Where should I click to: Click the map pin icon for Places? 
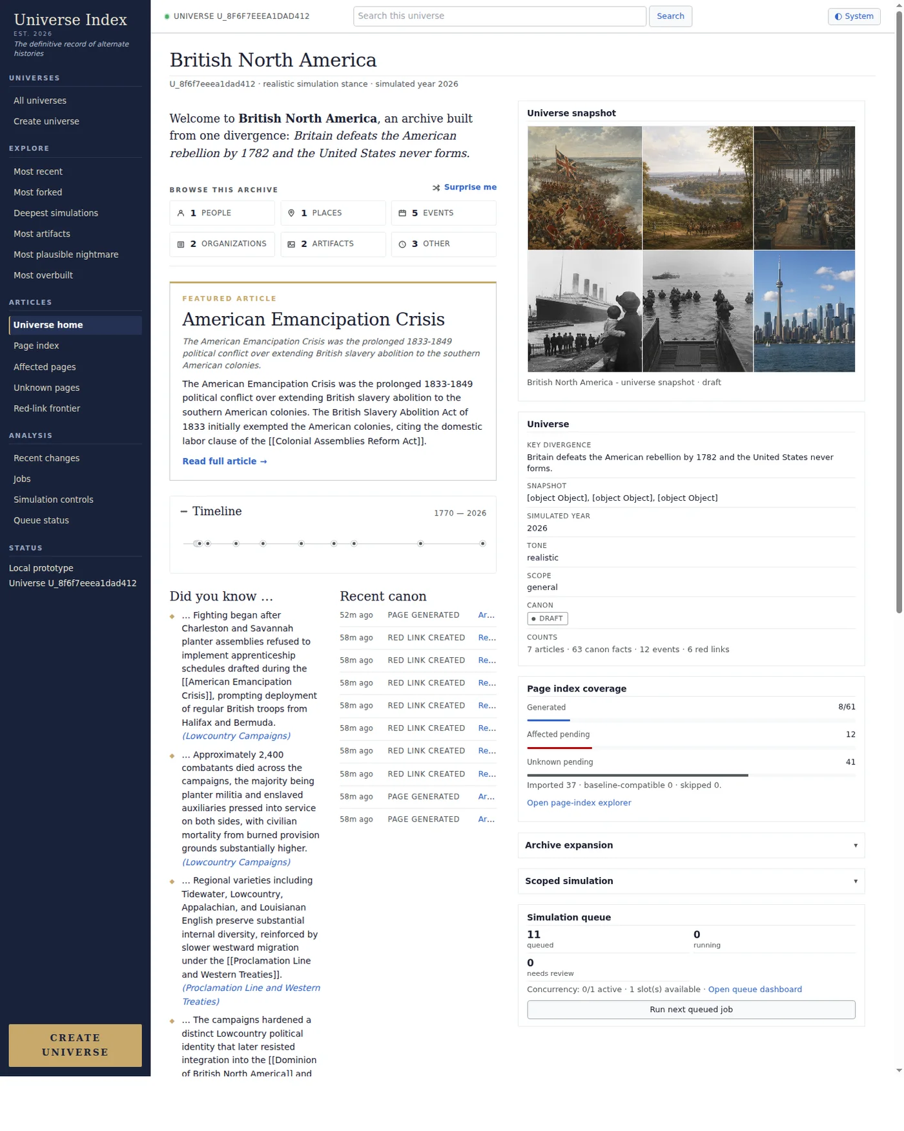tap(291, 213)
